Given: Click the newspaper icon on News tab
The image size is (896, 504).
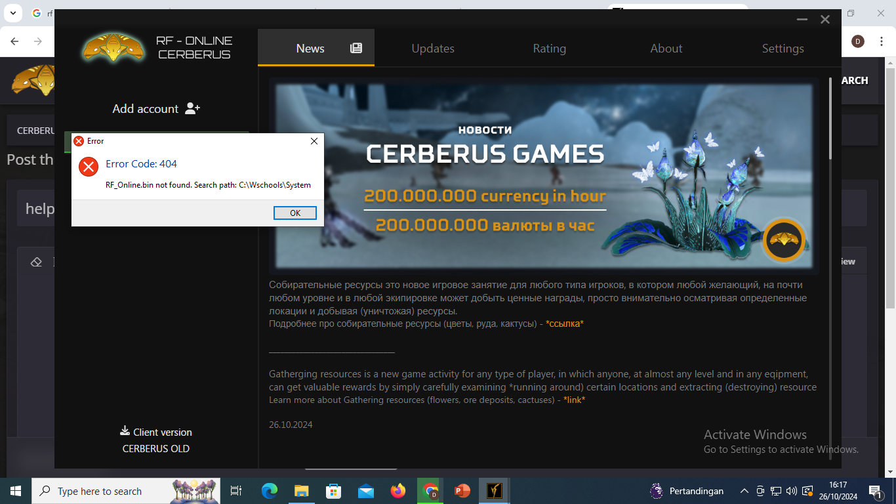Looking at the screenshot, I should point(356,48).
